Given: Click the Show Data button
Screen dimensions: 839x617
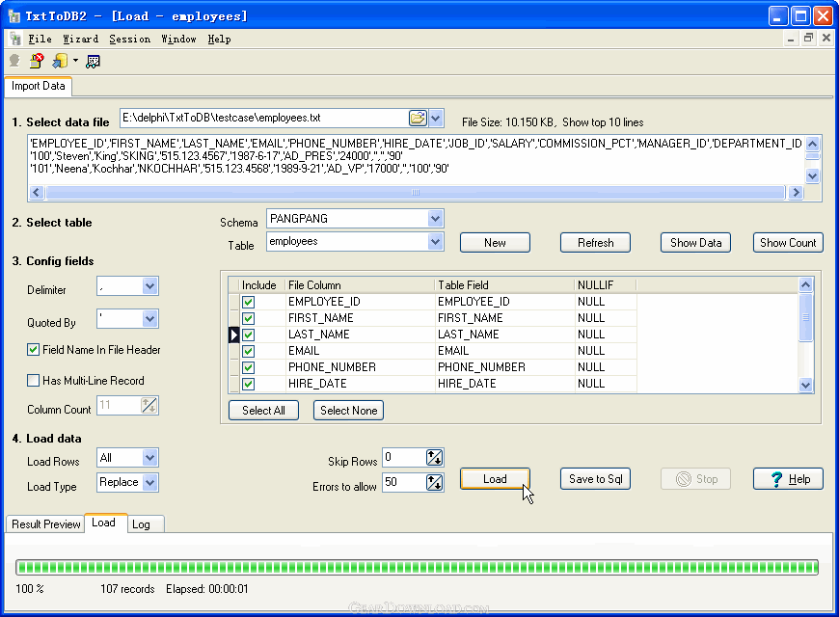Looking at the screenshot, I should (x=695, y=242).
